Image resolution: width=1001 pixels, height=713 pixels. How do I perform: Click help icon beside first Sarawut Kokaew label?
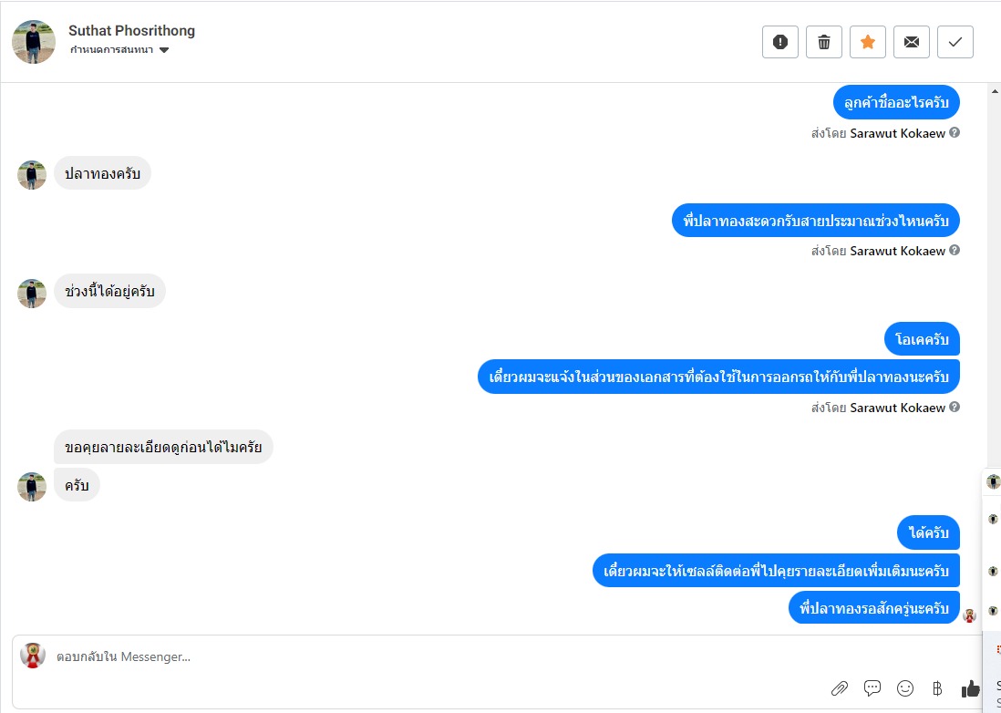pos(955,133)
